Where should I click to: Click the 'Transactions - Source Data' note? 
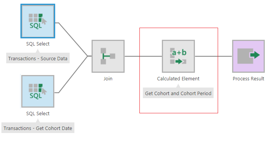(x=38, y=58)
